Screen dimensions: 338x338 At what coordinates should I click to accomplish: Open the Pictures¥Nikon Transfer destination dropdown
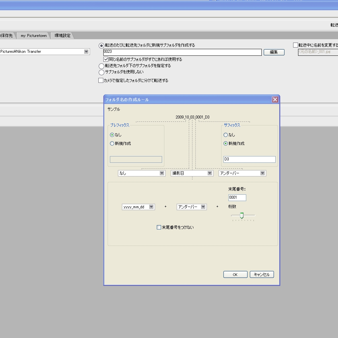[86, 51]
